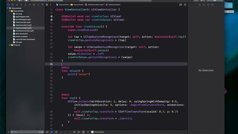Select Icon.png in the navigator
Viewport: 238px width, 134px height.
tap(17, 14)
